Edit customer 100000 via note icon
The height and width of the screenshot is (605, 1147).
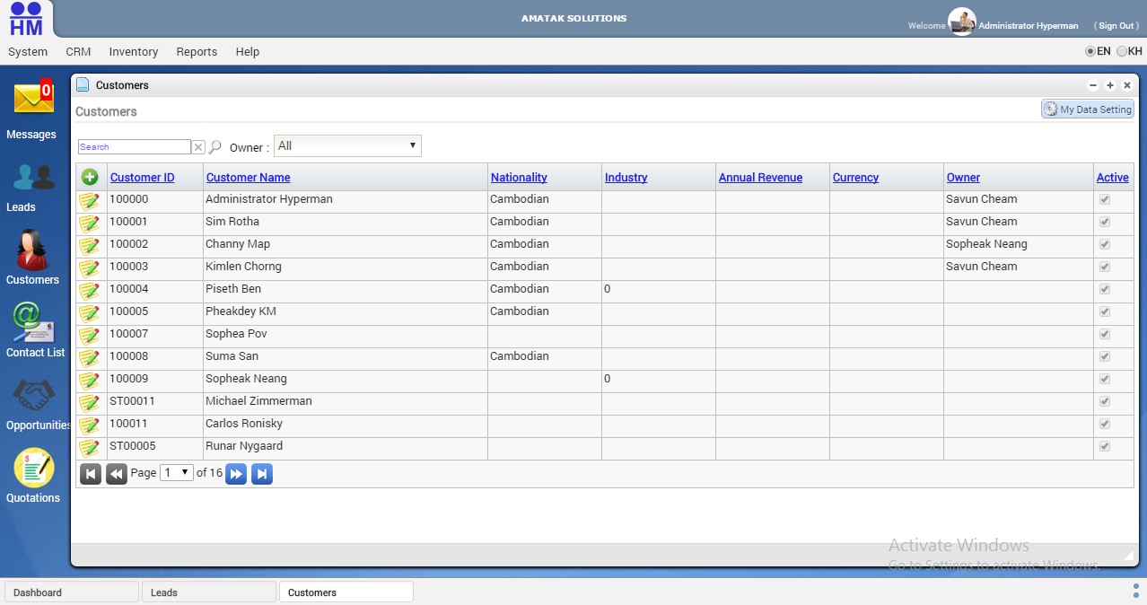(x=89, y=200)
